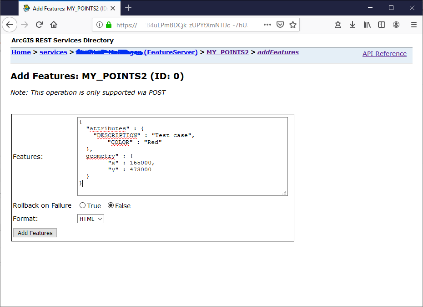Screen dimensions: 423x307
Task: Click the 165000 x value
Action: point(141,163)
